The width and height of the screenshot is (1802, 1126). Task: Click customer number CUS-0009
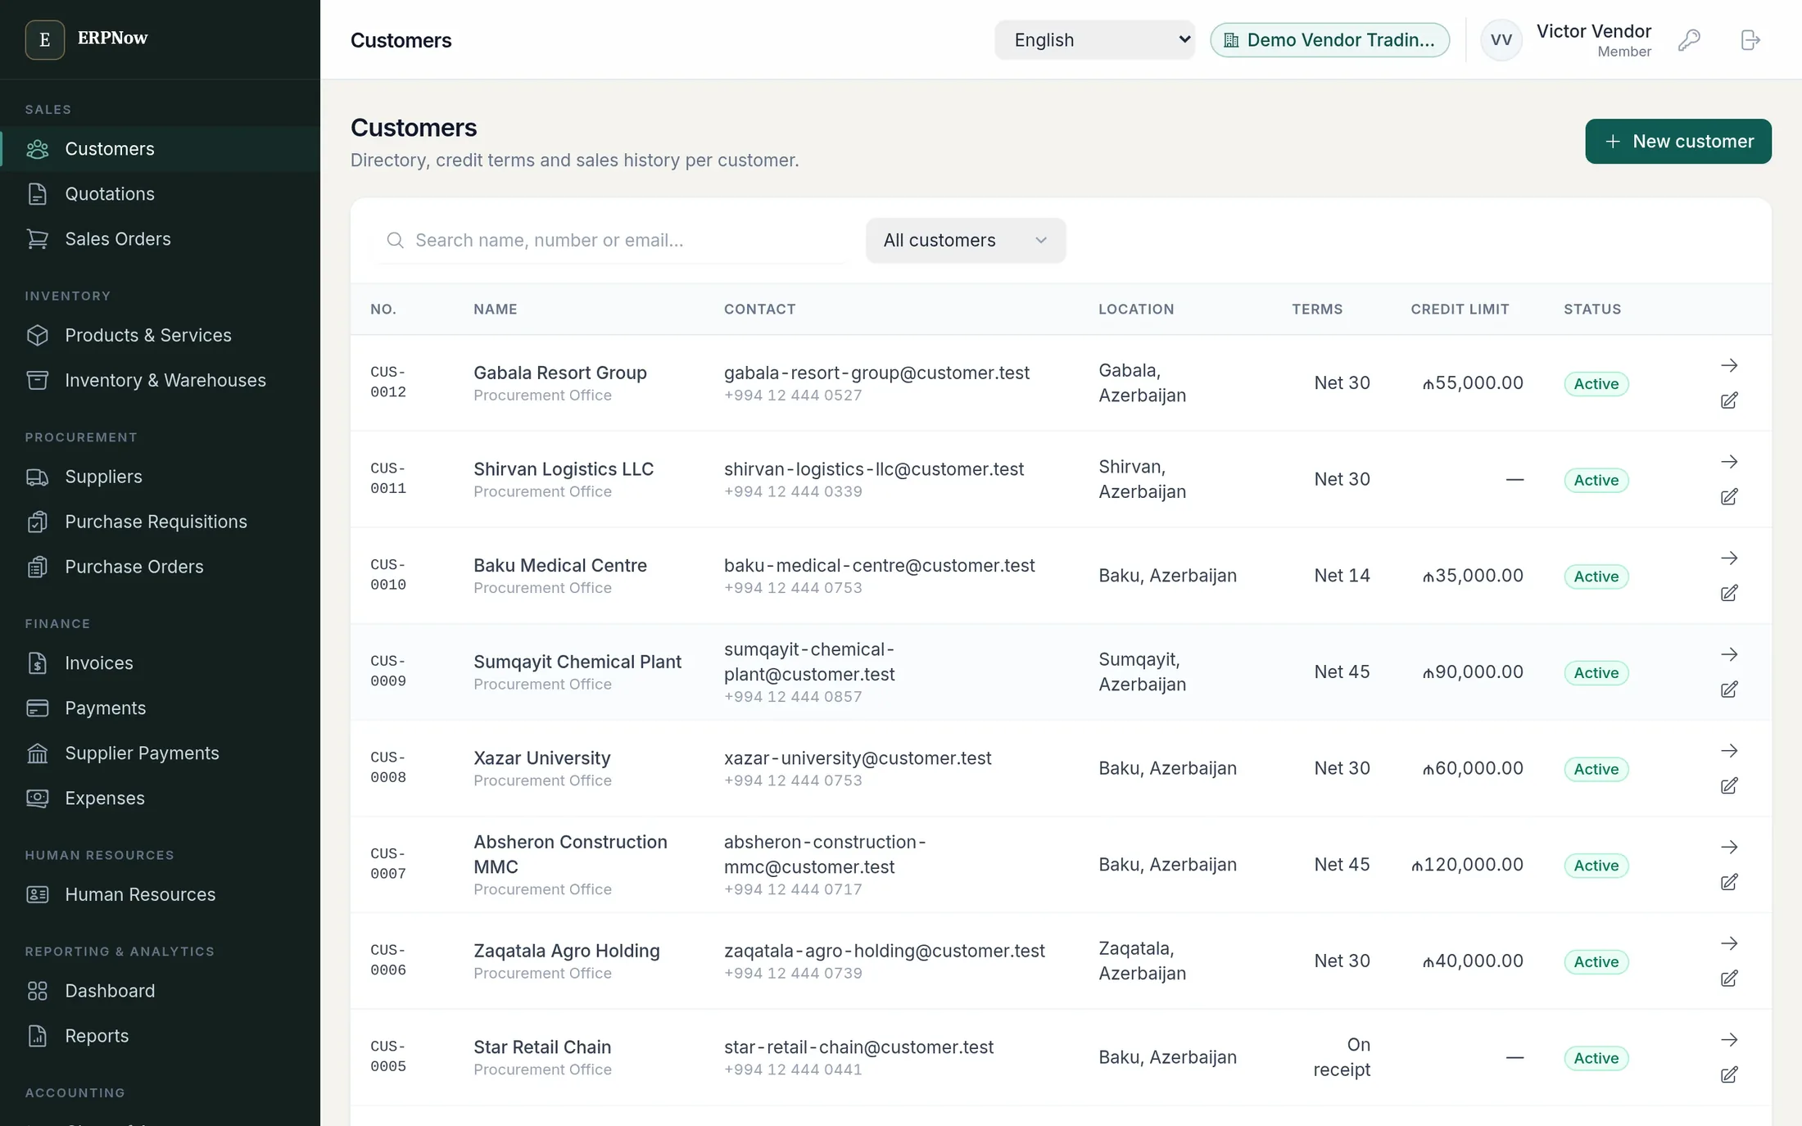388,671
